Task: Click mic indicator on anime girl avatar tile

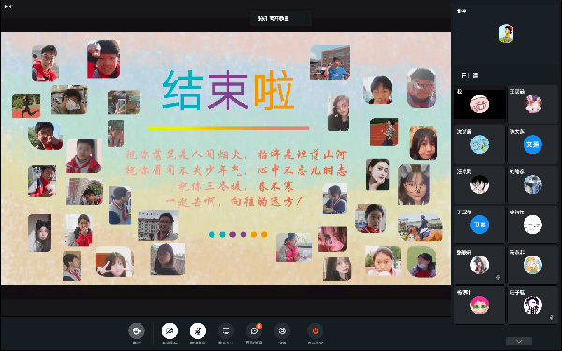Action: click(x=498, y=277)
